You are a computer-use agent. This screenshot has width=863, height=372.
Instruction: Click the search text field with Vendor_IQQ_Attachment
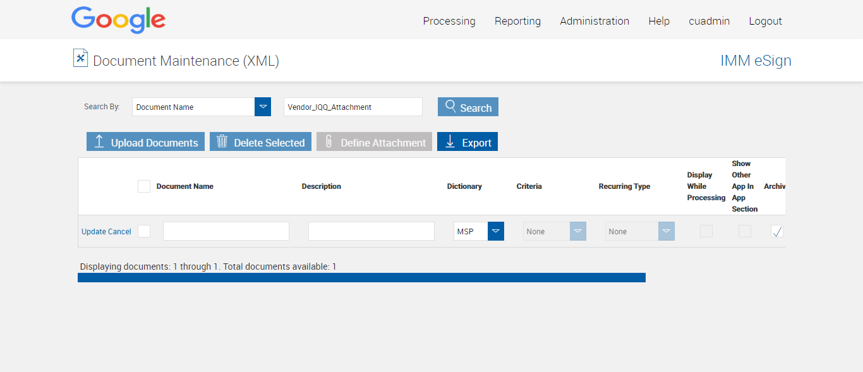(353, 107)
